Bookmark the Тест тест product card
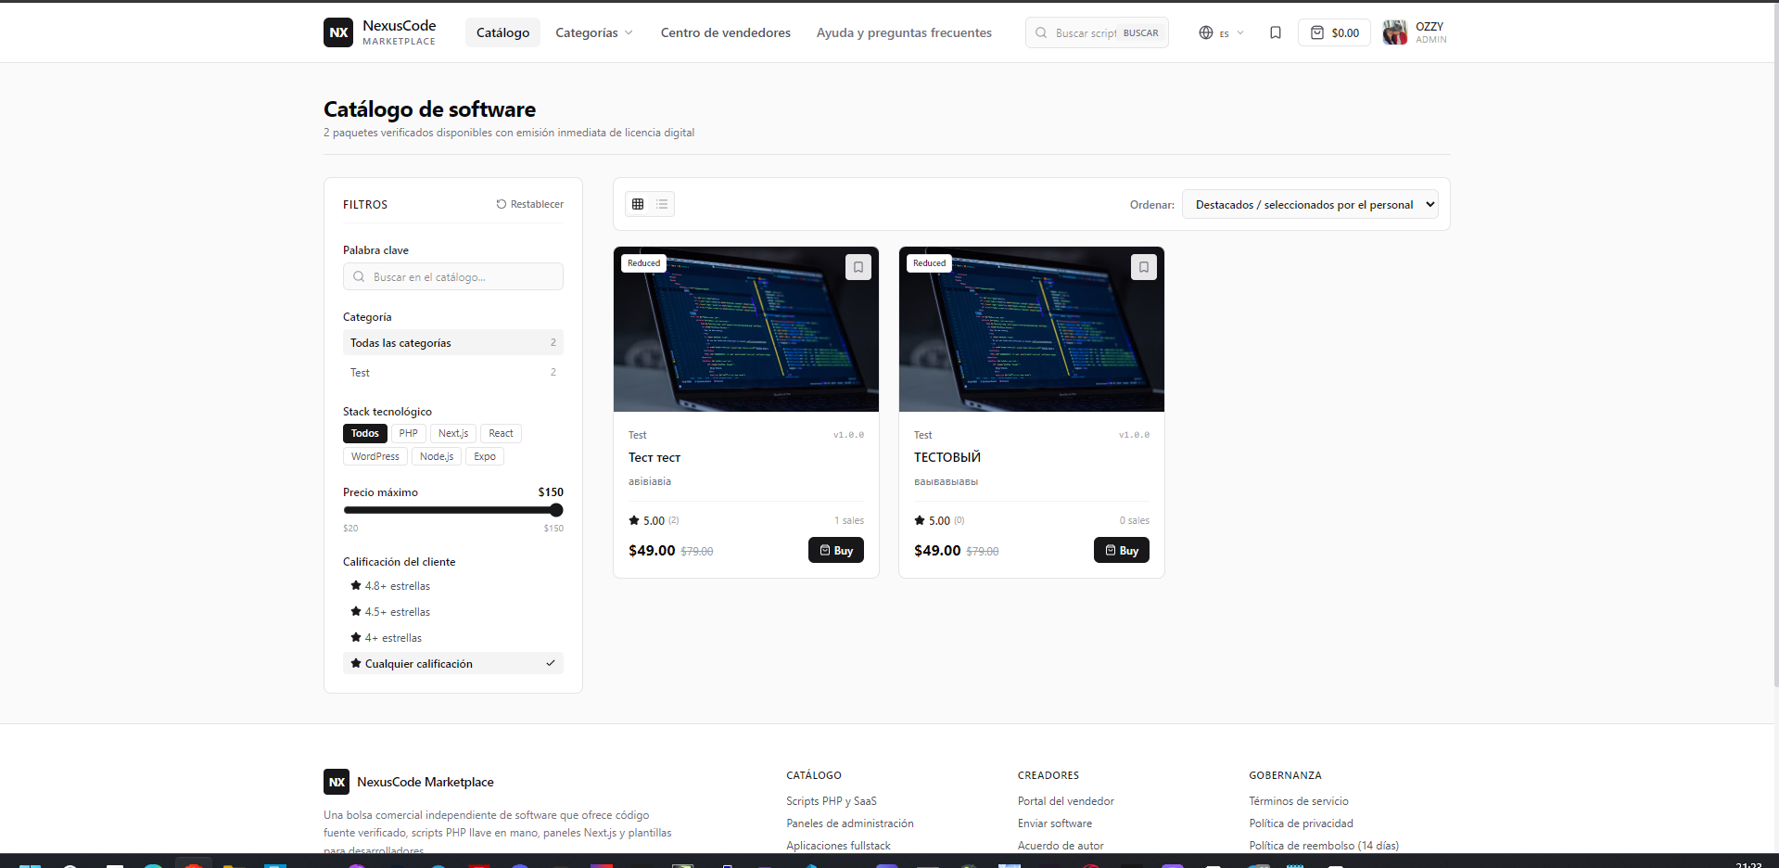 click(858, 267)
